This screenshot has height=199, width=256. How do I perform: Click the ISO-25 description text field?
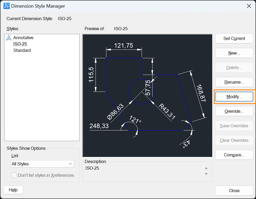pyautogui.click(x=144, y=171)
